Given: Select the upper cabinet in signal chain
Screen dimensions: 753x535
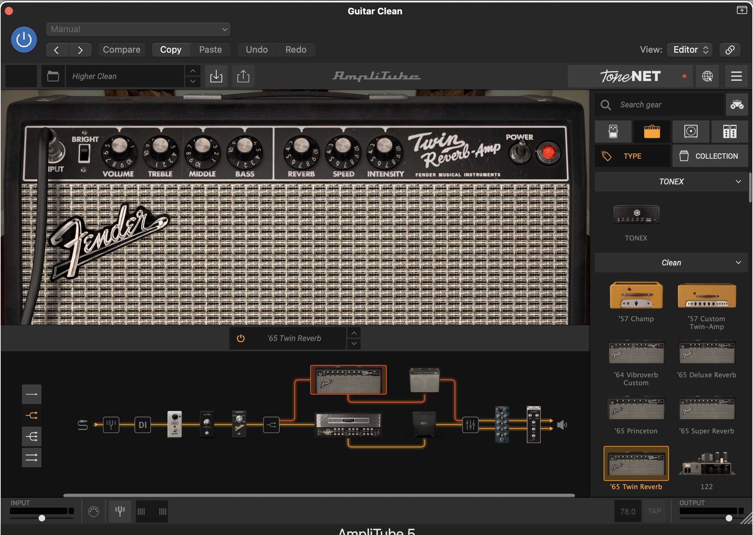Looking at the screenshot, I should (x=424, y=380).
